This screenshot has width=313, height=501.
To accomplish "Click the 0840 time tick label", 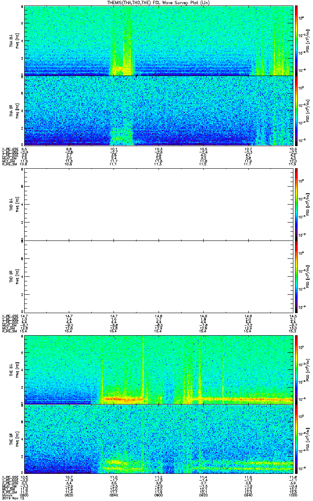I will (114, 495).
